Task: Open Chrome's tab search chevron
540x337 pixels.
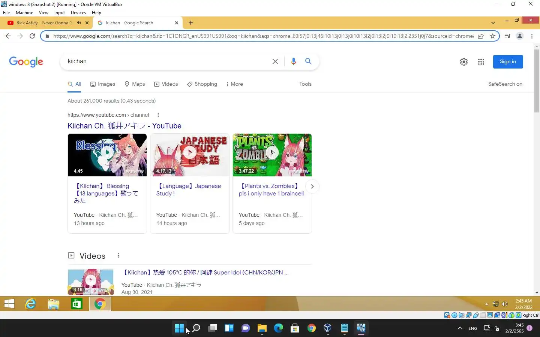Action: (x=493, y=23)
